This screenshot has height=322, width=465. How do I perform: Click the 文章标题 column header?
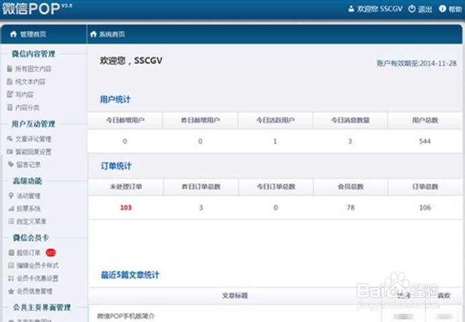pyautogui.click(x=235, y=296)
